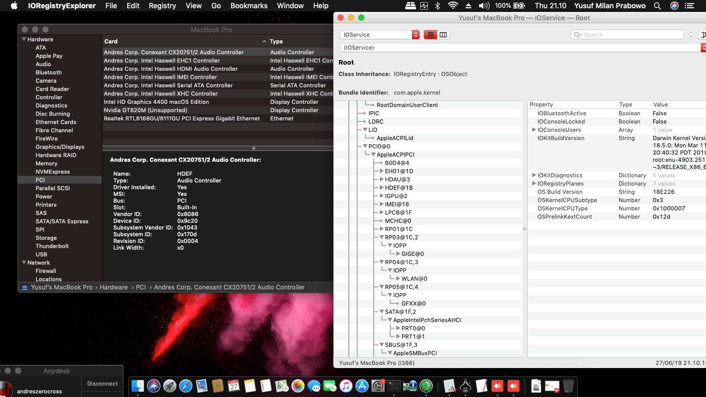The width and height of the screenshot is (706, 397).
Task: Open Notes app in the dock
Action: [250, 386]
